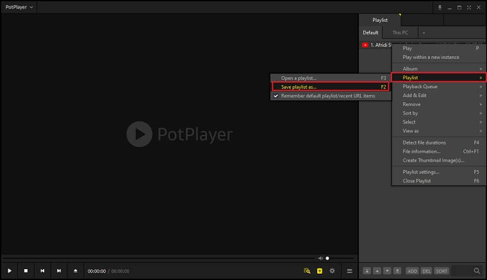487x280 pixels.
Task: Move the selected playlist item up
Action: (377, 271)
